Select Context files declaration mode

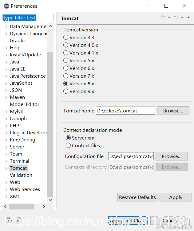pyautogui.click(x=68, y=146)
